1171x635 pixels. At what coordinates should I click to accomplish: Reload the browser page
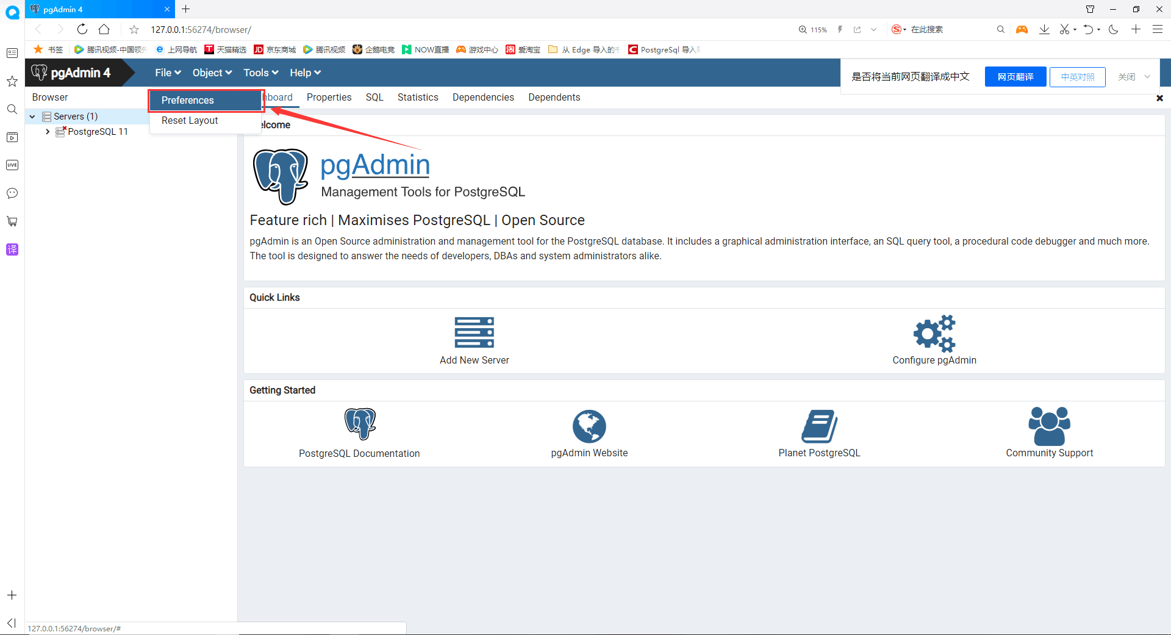[x=82, y=29]
